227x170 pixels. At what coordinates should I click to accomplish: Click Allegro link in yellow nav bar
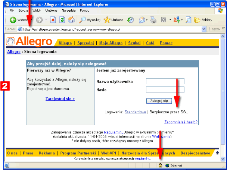click(x=65, y=43)
